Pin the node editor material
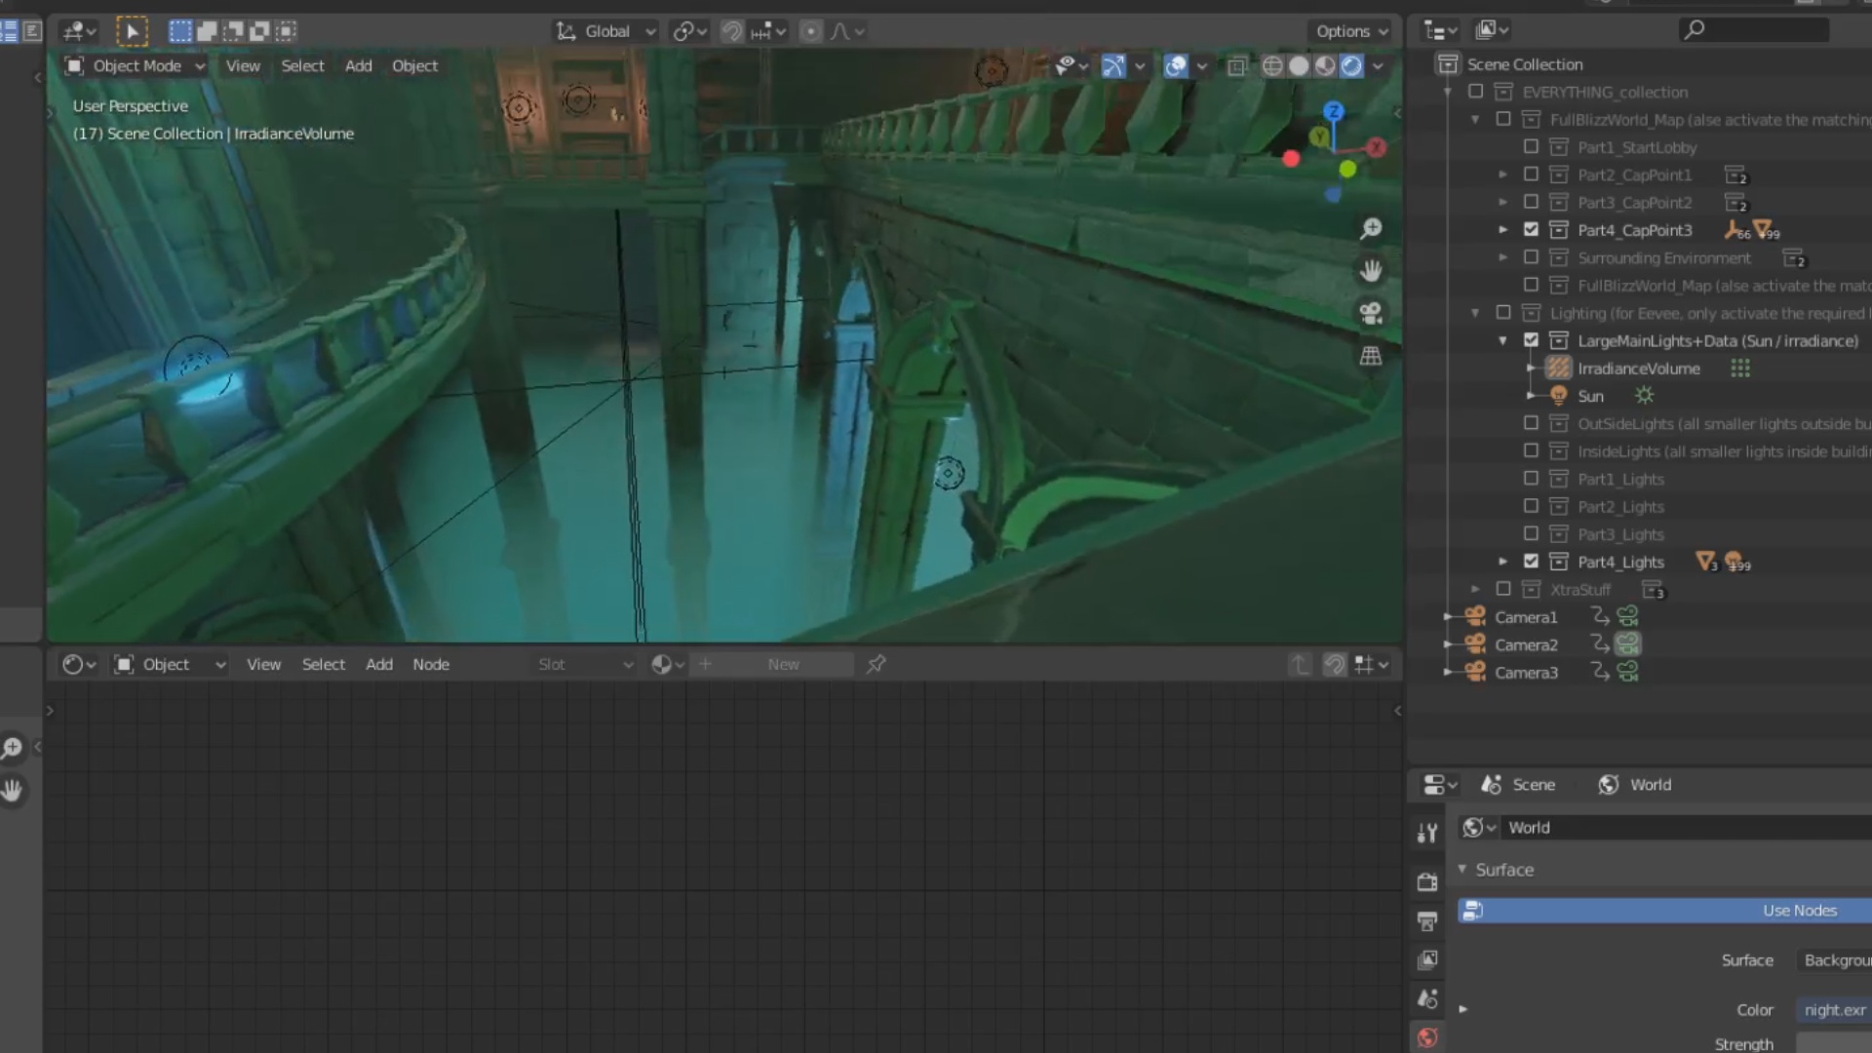 click(876, 664)
